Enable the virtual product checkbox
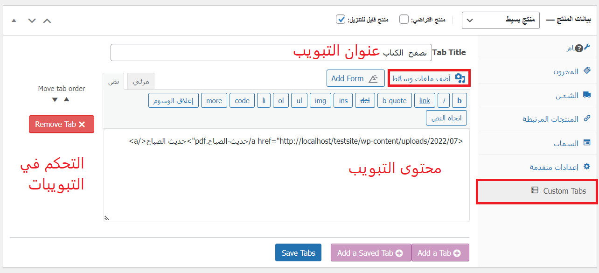 [x=404, y=20]
